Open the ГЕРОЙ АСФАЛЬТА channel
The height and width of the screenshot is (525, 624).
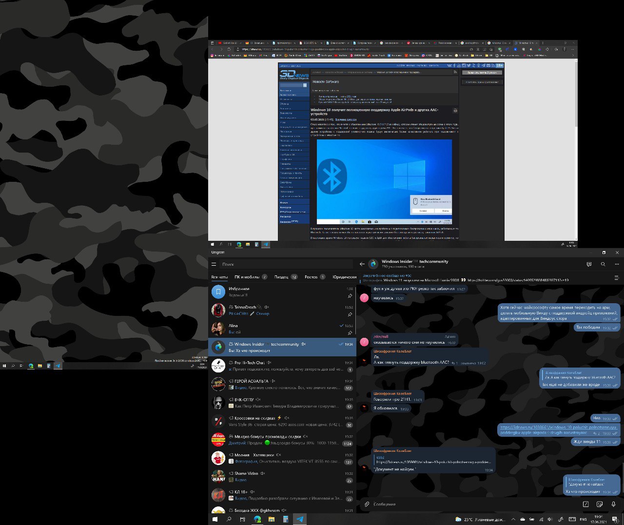click(x=282, y=384)
